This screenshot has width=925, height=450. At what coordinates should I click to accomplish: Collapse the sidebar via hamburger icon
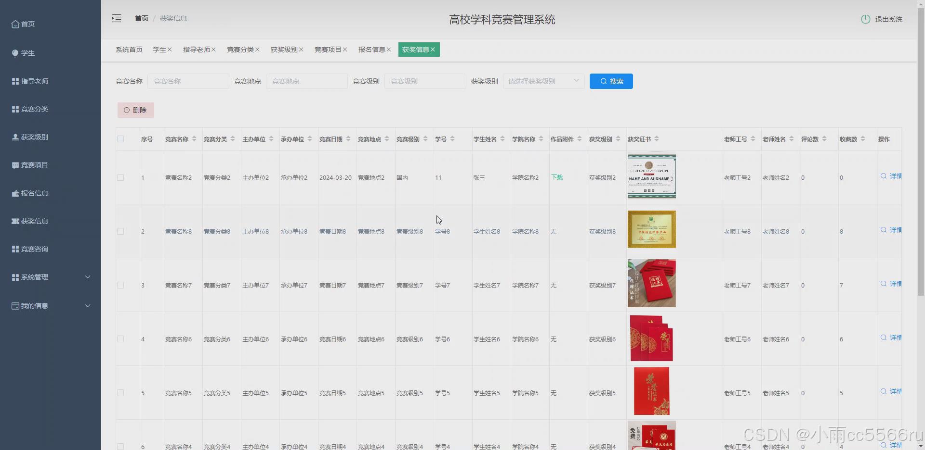click(x=116, y=18)
